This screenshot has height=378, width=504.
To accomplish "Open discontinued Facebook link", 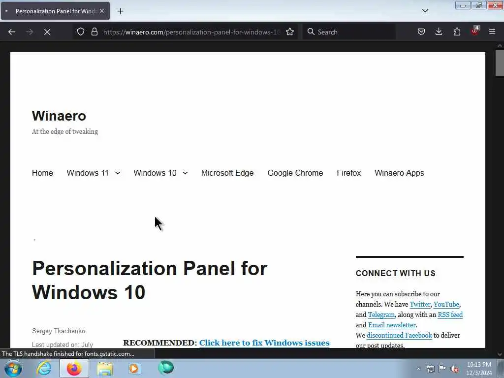I will click(x=399, y=335).
